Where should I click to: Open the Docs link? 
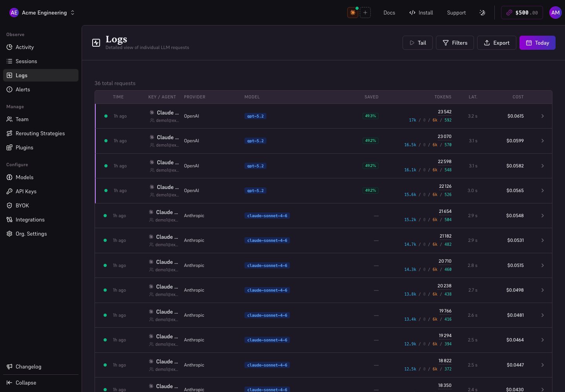click(x=389, y=13)
